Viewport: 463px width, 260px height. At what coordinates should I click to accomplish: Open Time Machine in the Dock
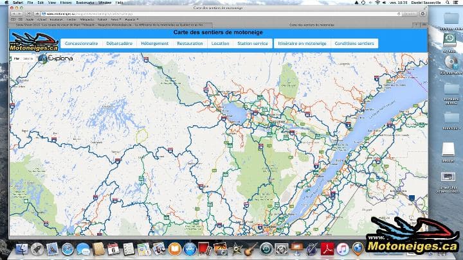(x=266, y=249)
